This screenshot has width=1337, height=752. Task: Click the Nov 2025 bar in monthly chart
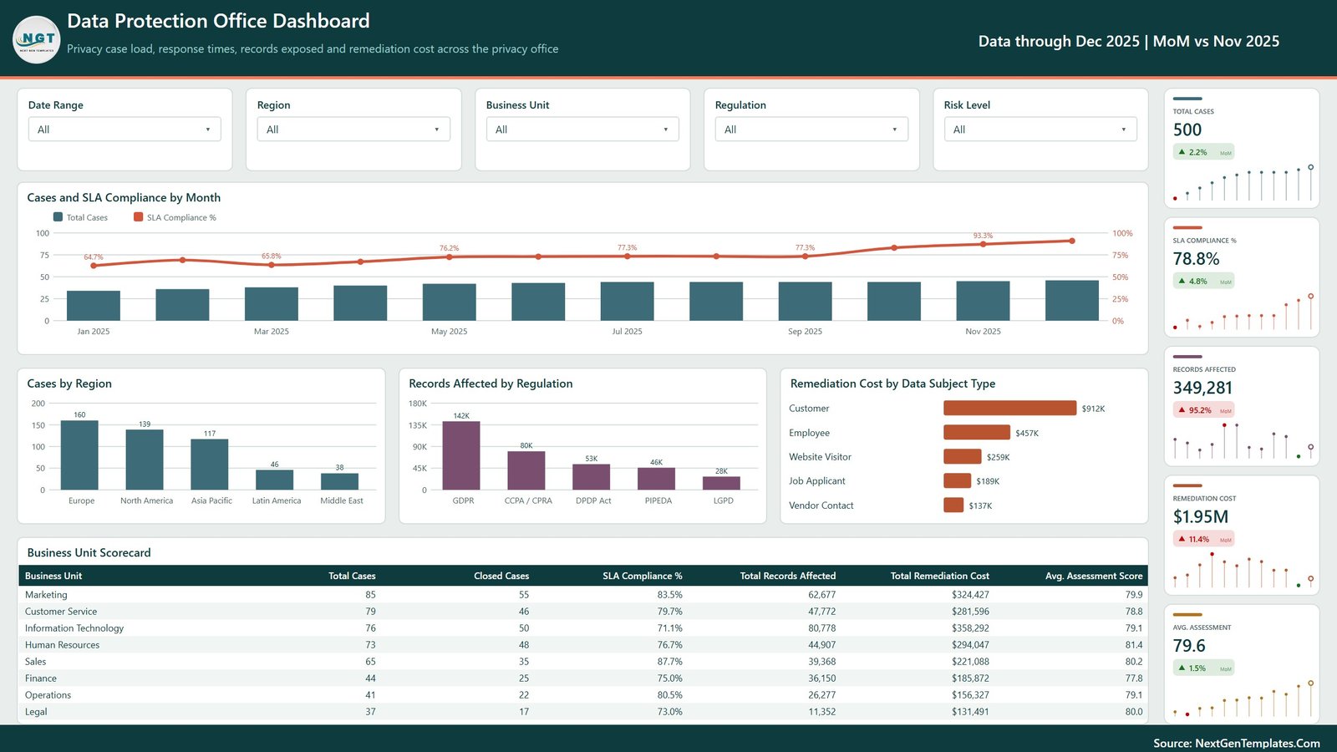983,301
